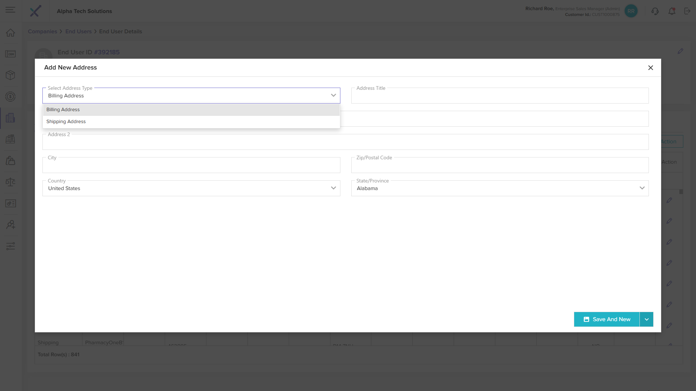
Task: Open the support headset icon
Action: click(655, 11)
